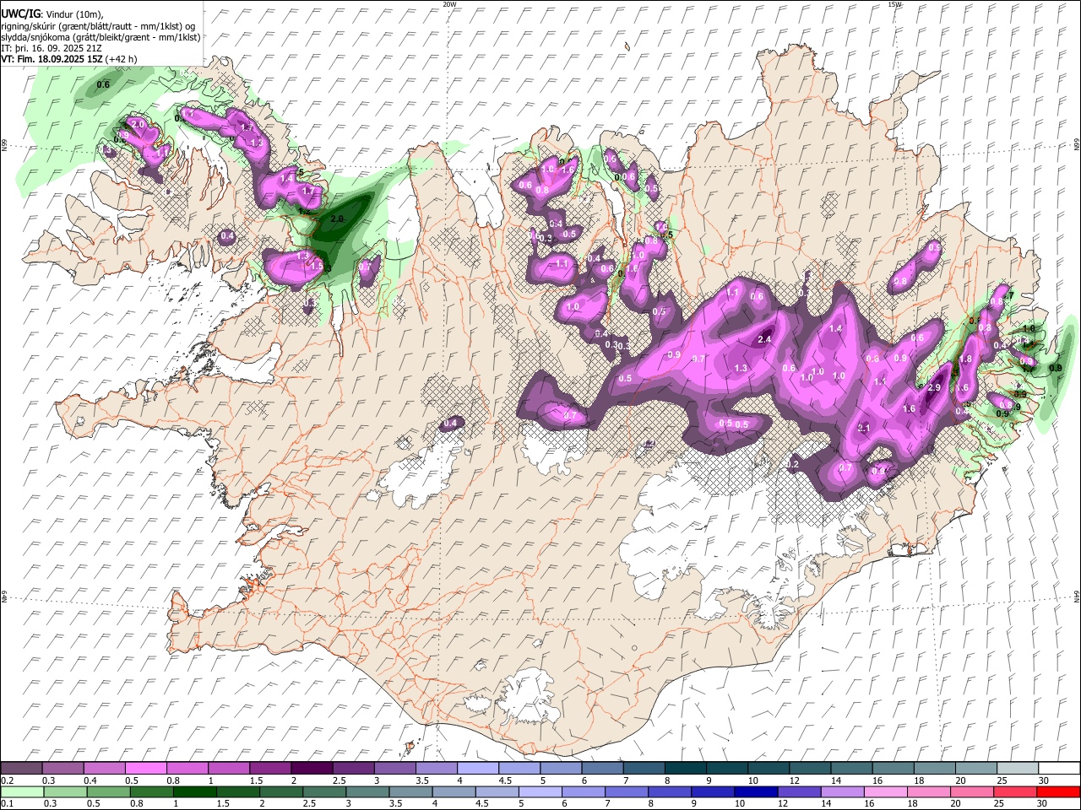The height and width of the screenshot is (810, 1081).
Task: Click the '2.1' snowfall value on map
Action: tap(864, 428)
